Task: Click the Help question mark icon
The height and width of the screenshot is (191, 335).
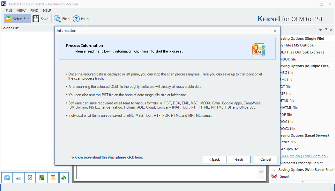Action: [x=76, y=19]
